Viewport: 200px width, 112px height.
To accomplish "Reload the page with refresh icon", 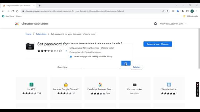I will click(12, 11).
